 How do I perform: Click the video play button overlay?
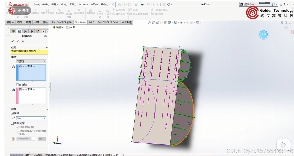[284, 145]
